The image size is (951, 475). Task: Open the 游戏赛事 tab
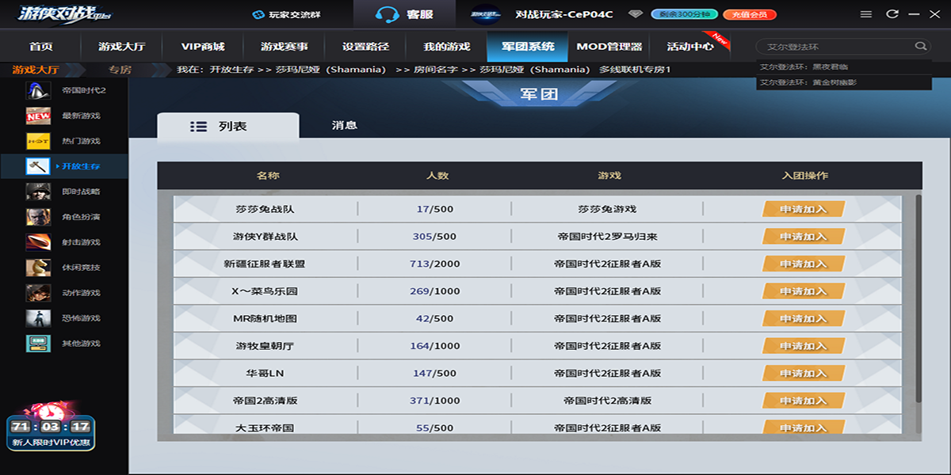(285, 47)
